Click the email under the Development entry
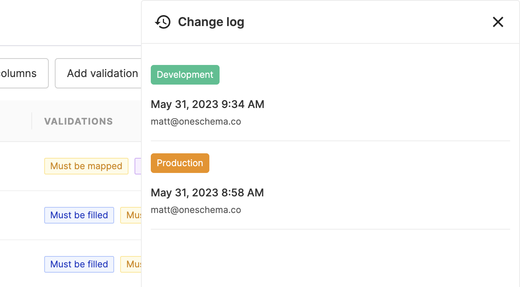520x287 pixels. click(196, 122)
